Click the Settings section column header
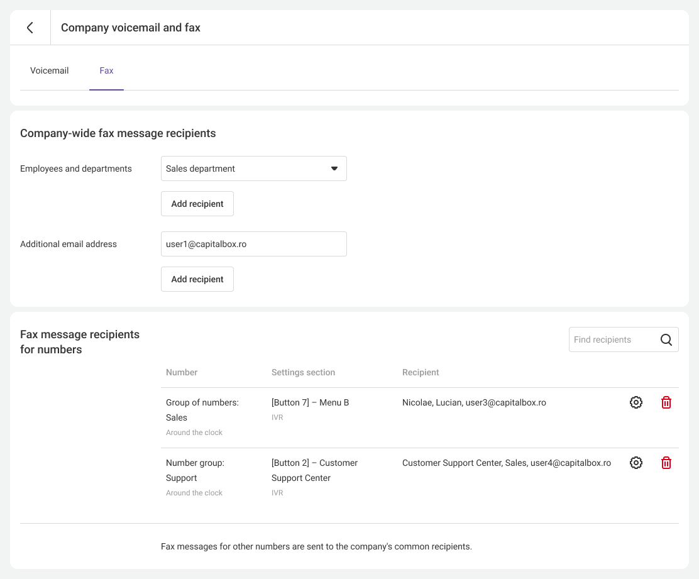This screenshot has width=699, height=579. coord(303,372)
